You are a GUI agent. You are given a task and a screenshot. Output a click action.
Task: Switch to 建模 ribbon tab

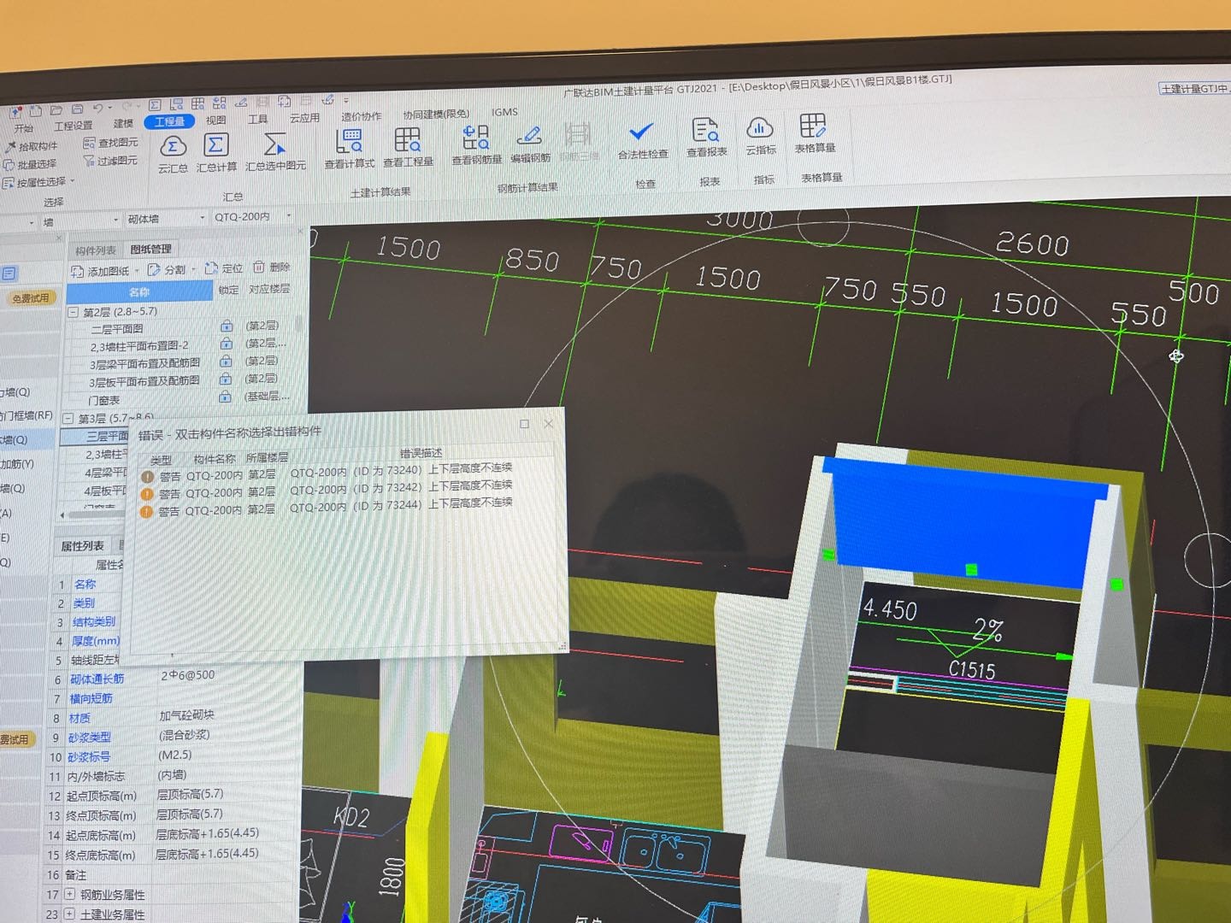point(124,124)
